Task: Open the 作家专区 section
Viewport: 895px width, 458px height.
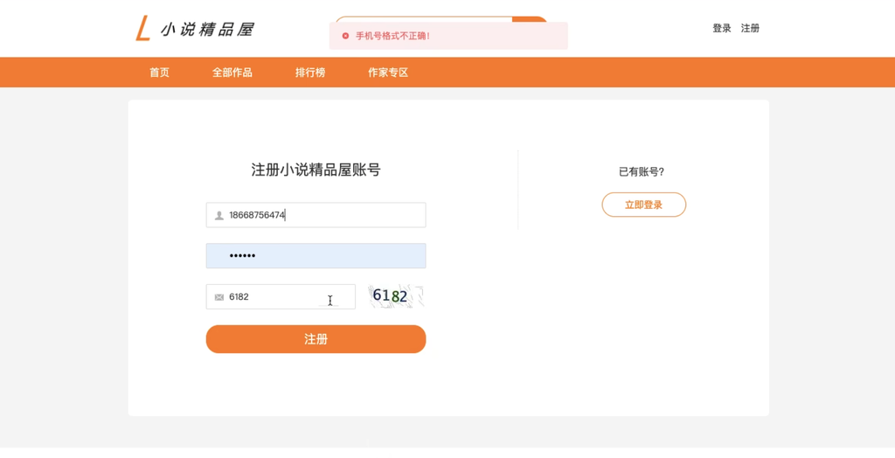Action: (388, 73)
